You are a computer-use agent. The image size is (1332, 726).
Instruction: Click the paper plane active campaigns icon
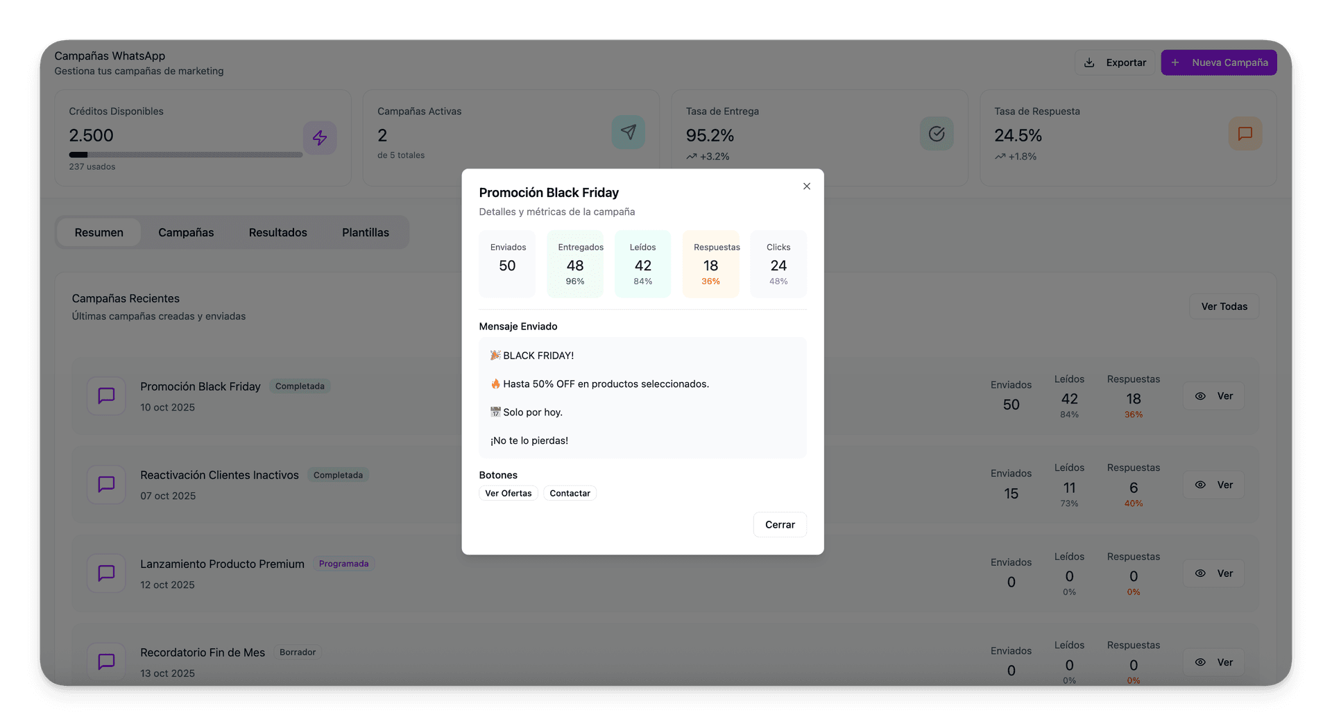(628, 132)
